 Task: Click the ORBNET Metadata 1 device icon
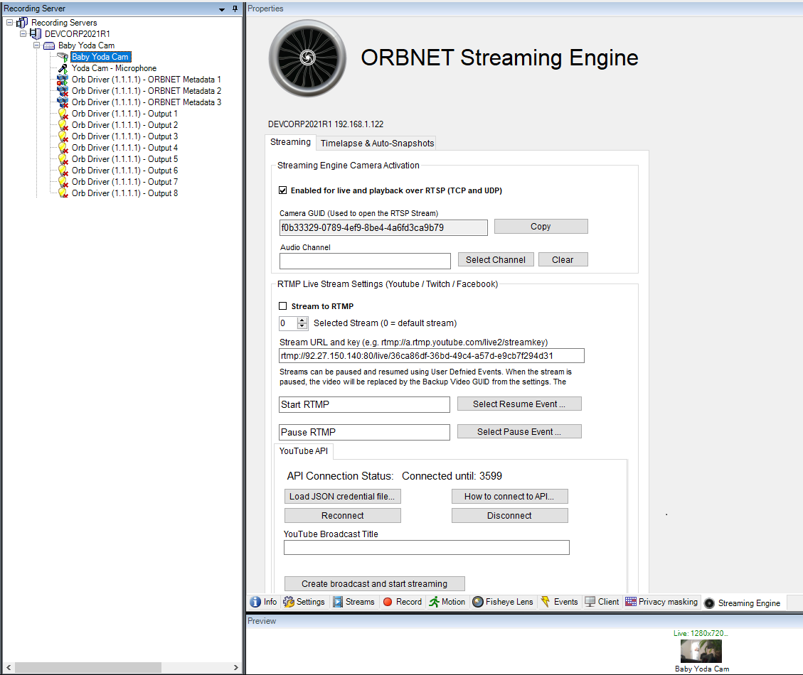63,80
